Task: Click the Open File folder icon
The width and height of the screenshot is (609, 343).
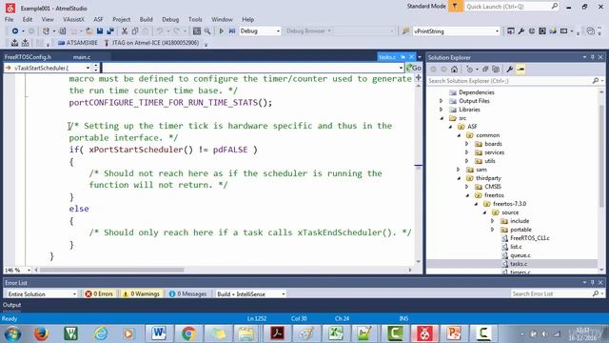Action: point(88,31)
